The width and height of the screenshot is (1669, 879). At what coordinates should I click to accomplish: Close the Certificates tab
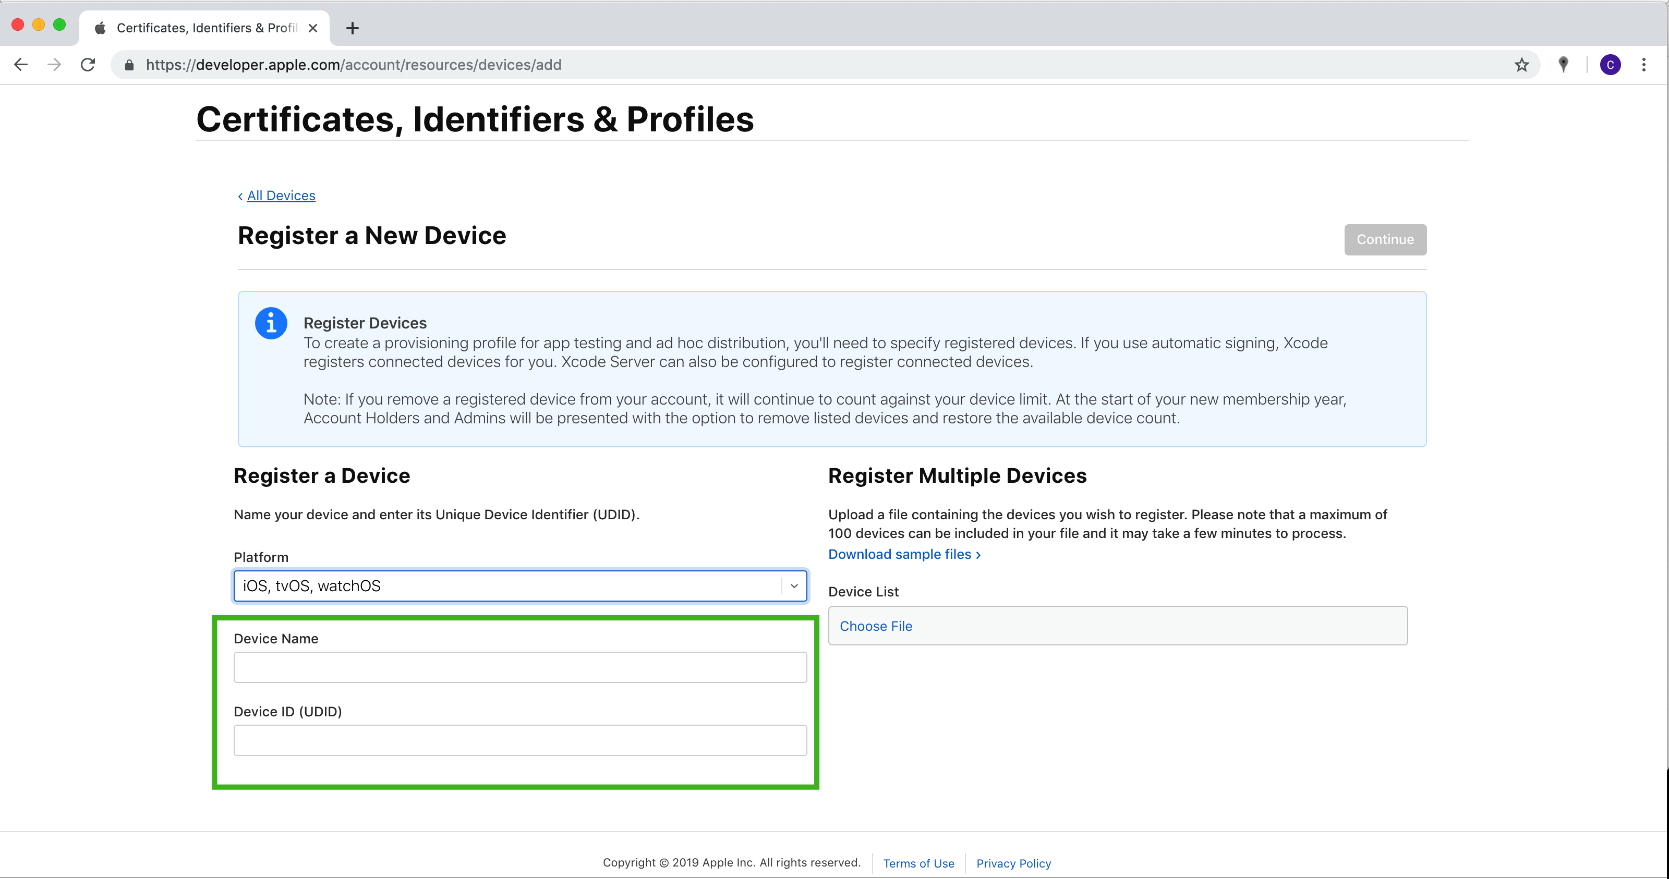pyautogui.click(x=313, y=28)
